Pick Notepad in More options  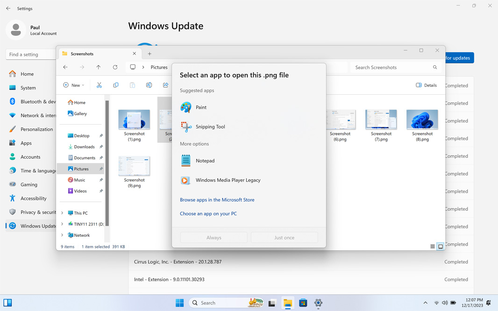(x=205, y=161)
